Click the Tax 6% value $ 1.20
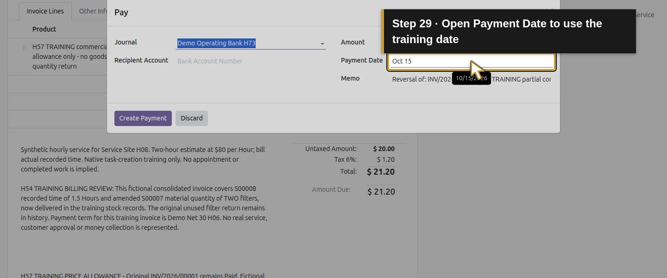 (386, 159)
